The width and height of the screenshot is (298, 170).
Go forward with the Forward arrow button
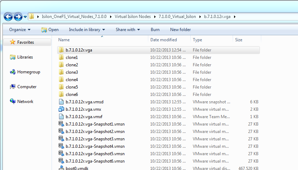(18, 17)
